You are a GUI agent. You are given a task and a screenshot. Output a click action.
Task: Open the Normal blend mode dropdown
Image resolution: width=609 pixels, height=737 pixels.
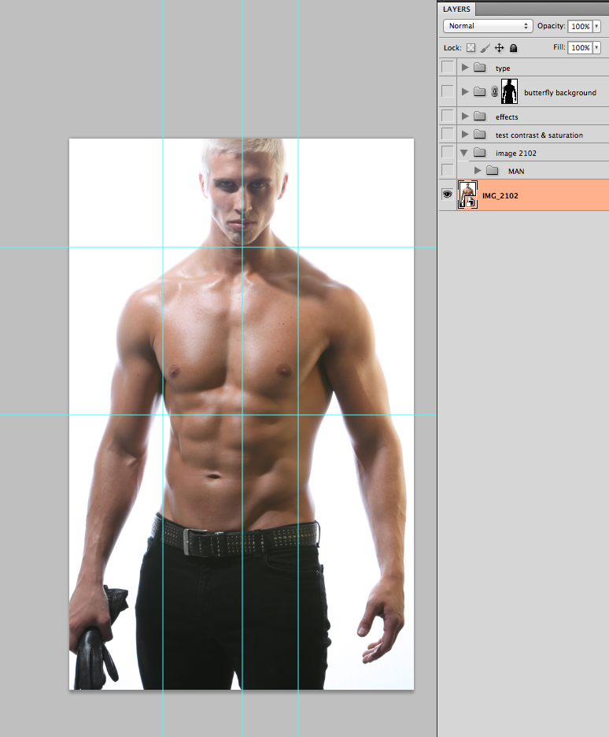[x=488, y=26]
